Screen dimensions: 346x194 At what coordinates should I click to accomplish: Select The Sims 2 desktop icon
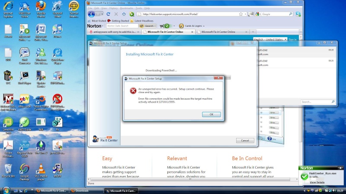point(41,147)
